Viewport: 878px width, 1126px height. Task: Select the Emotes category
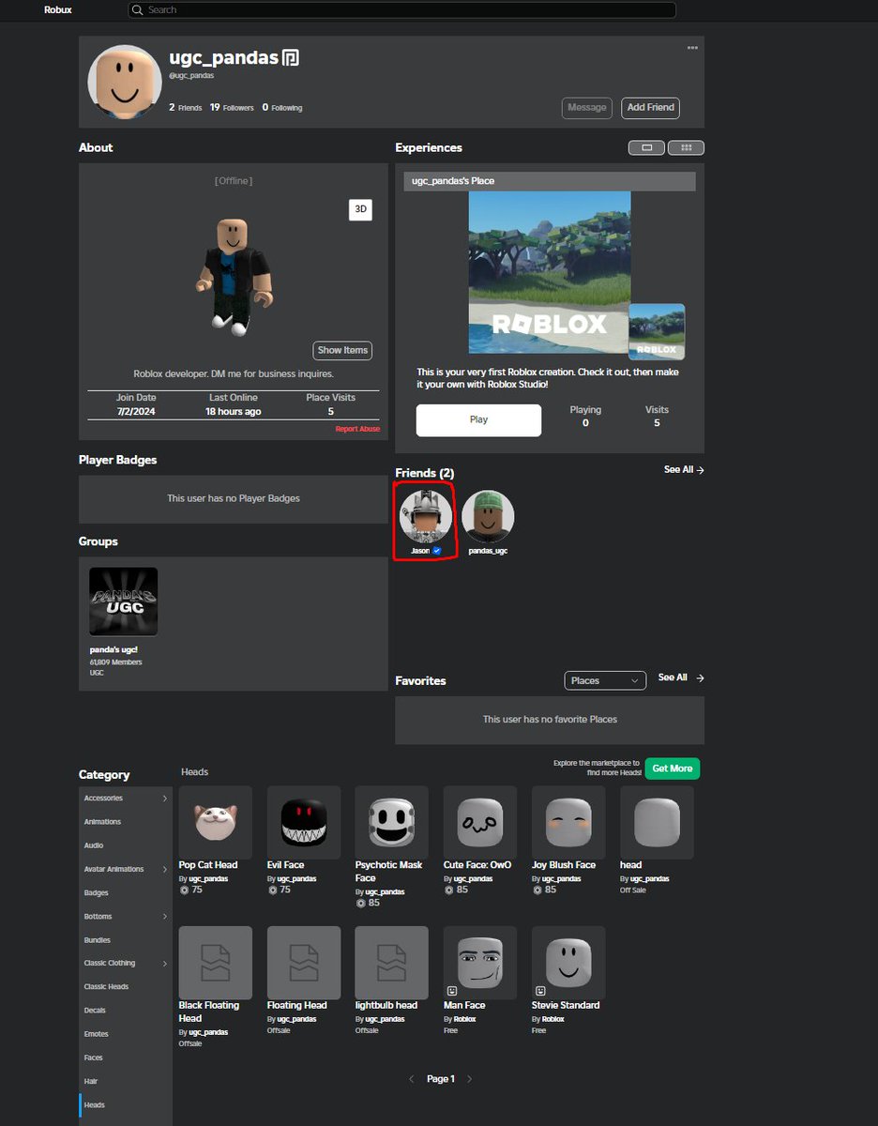126,1034
